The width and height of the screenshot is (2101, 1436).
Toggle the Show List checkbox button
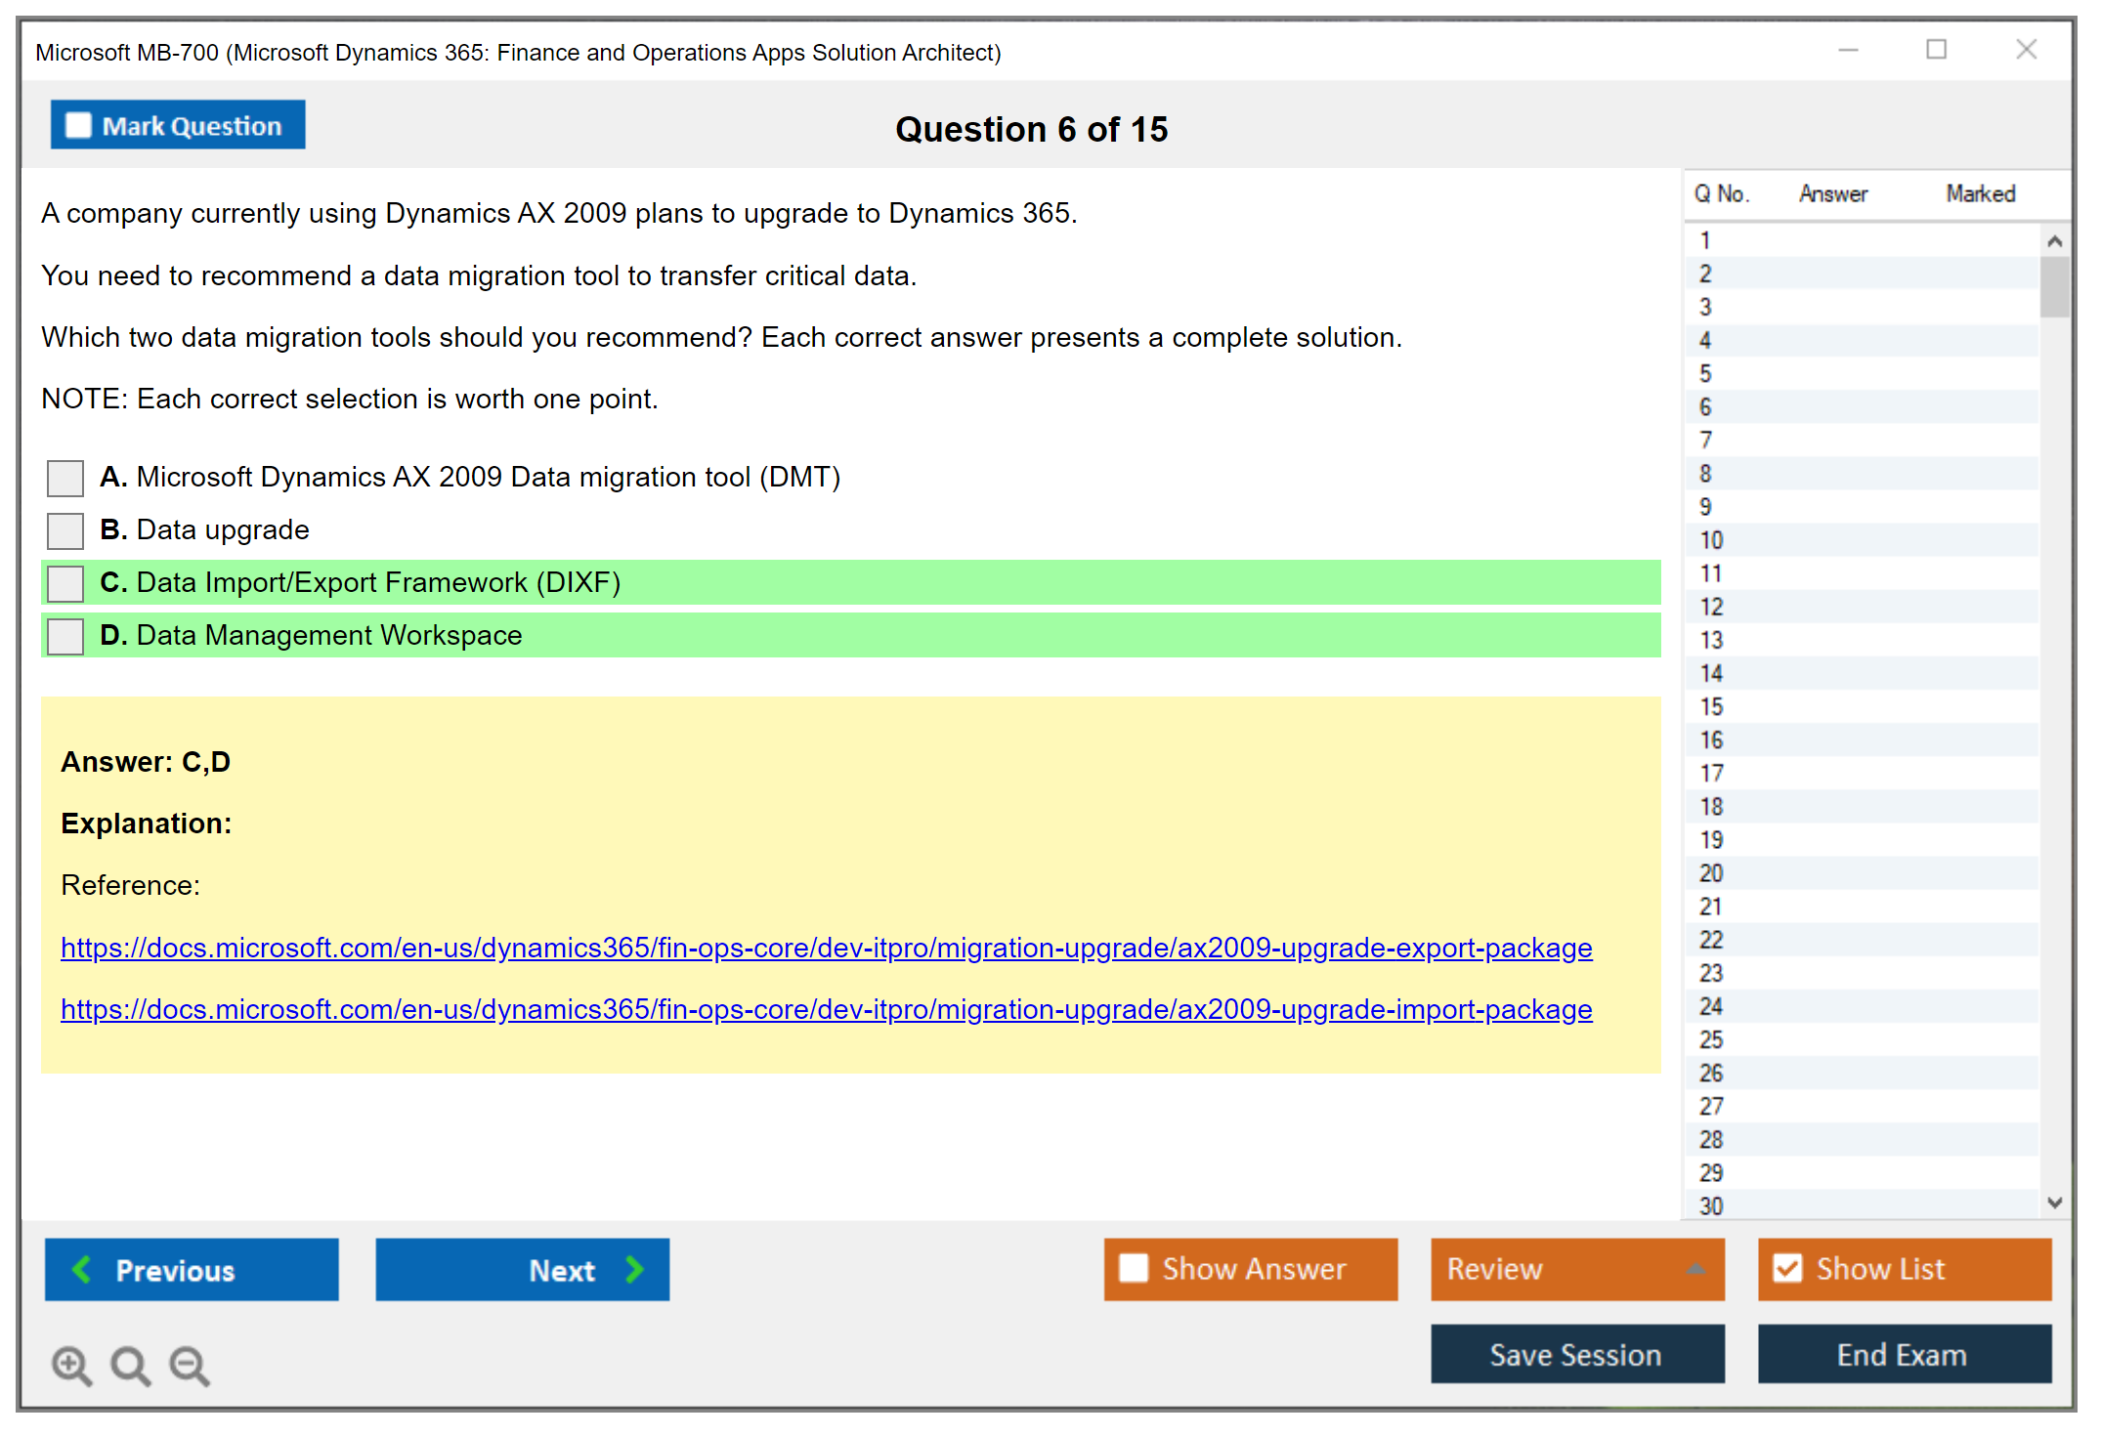pyautogui.click(x=1787, y=1268)
